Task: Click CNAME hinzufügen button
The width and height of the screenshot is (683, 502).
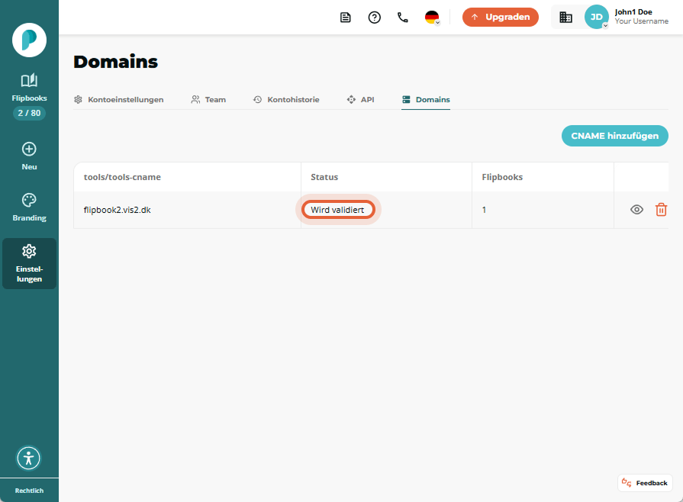Action: (614, 136)
